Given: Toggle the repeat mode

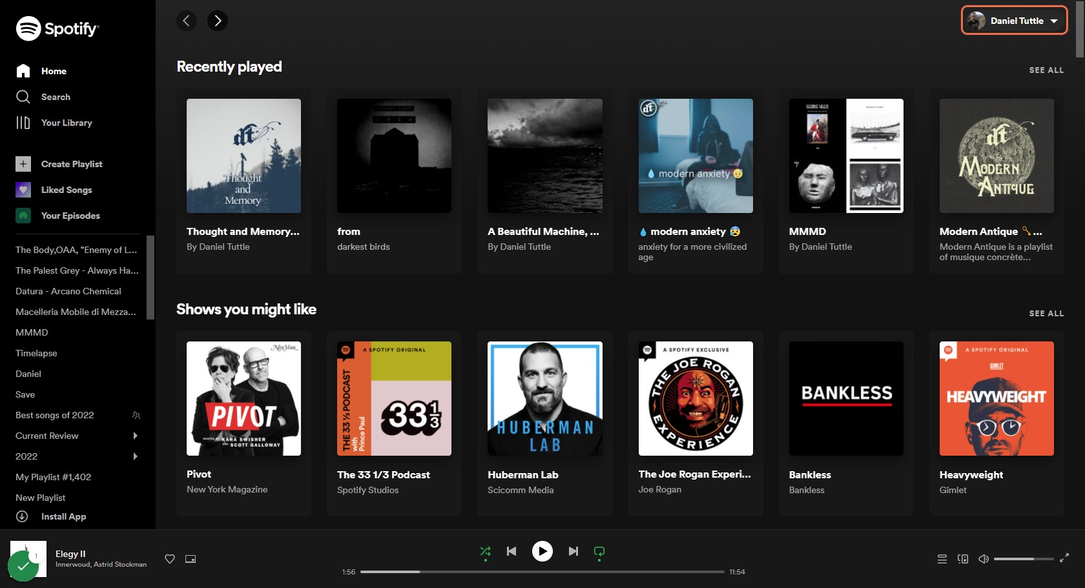Looking at the screenshot, I should 599,551.
